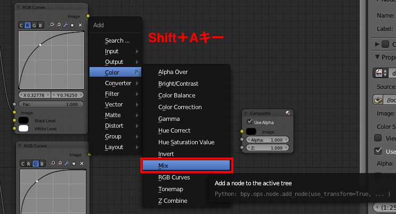Select control point on top RGB curve
The width and height of the screenshot is (396, 214).
pyautogui.click(x=40, y=45)
